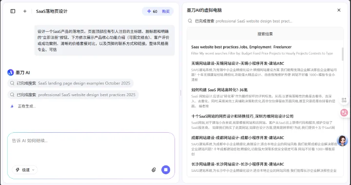The image size is (351, 185).
Task: Click the lightning icon in 极速 selector
Action: (x=18, y=170)
